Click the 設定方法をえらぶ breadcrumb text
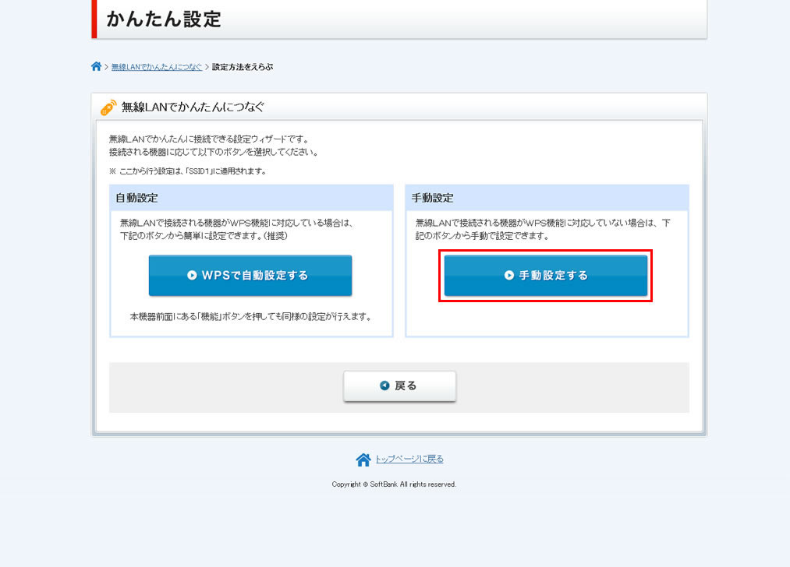The width and height of the screenshot is (790, 567). pyautogui.click(x=243, y=67)
